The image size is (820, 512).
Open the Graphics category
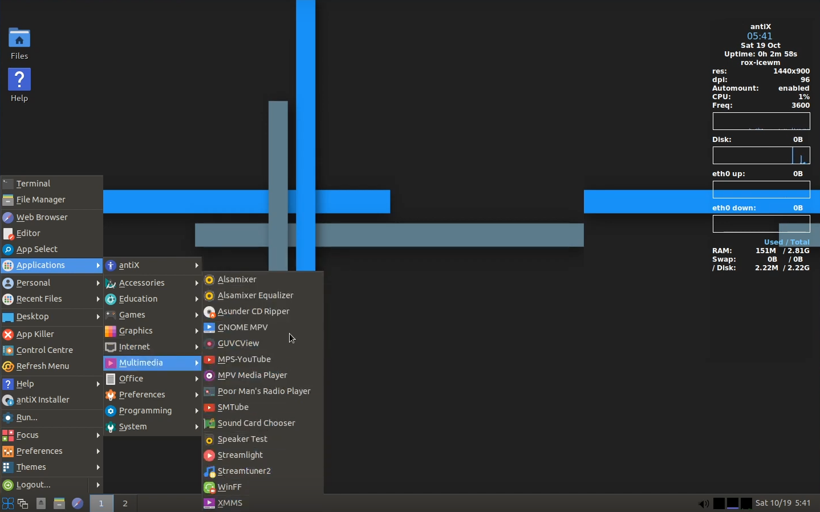153,331
